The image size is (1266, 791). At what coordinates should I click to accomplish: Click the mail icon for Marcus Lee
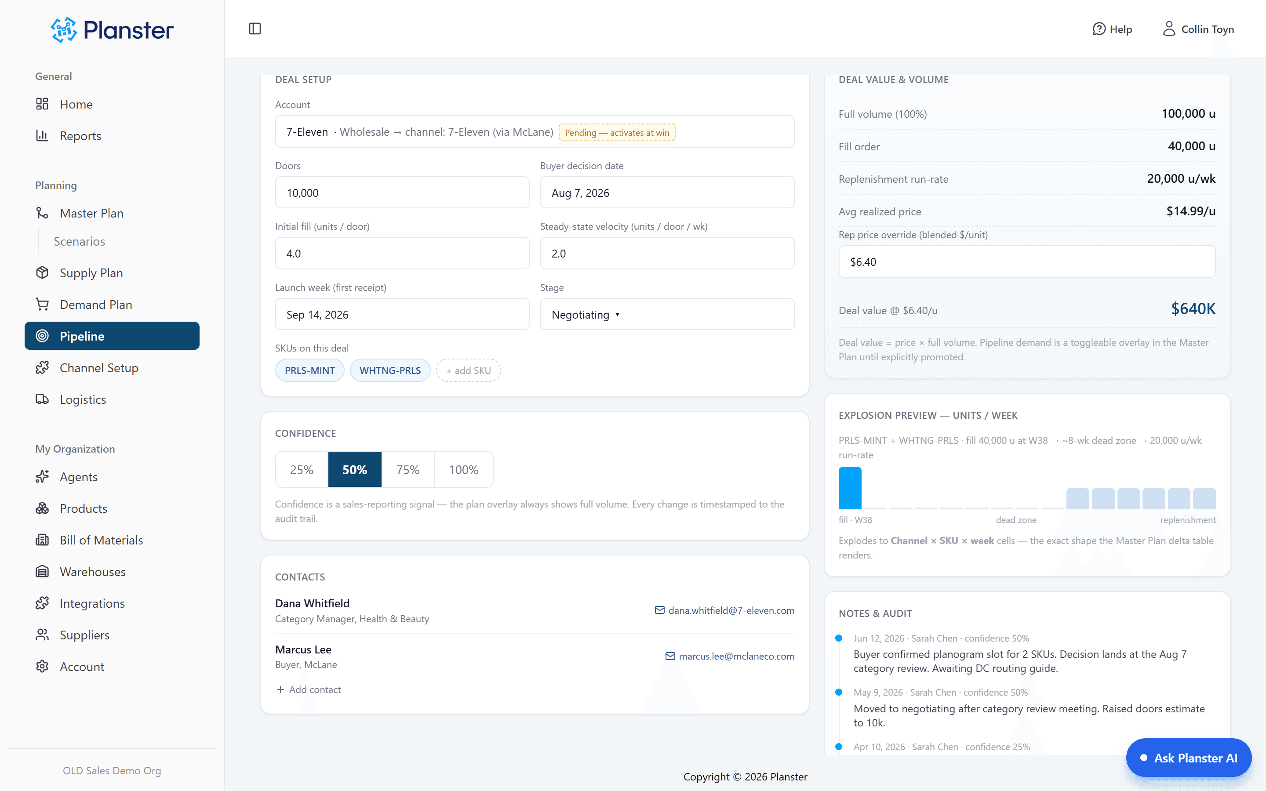[670, 656]
